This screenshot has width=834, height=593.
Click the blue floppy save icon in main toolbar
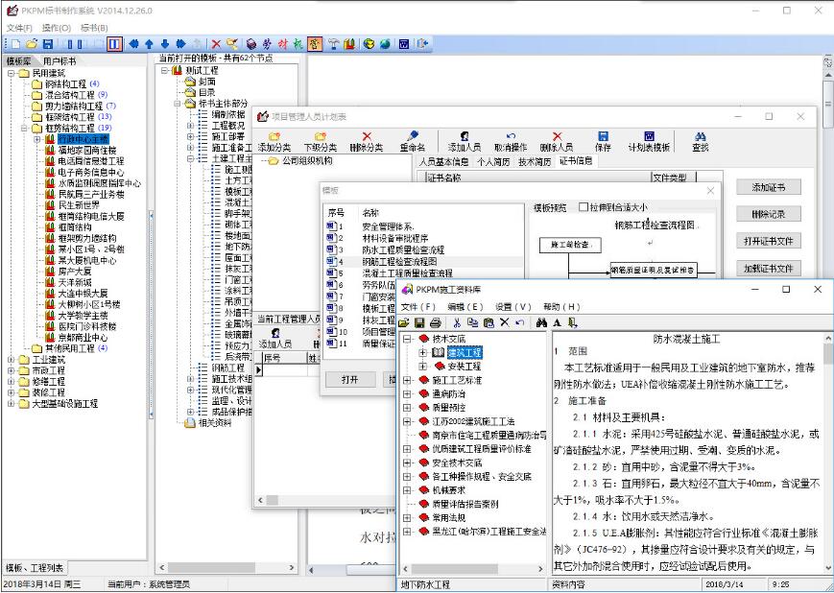47,44
